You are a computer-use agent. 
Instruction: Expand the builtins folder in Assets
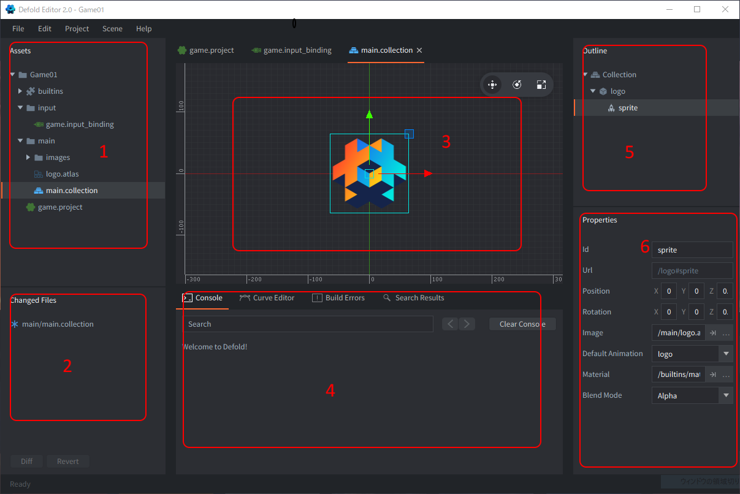(20, 91)
